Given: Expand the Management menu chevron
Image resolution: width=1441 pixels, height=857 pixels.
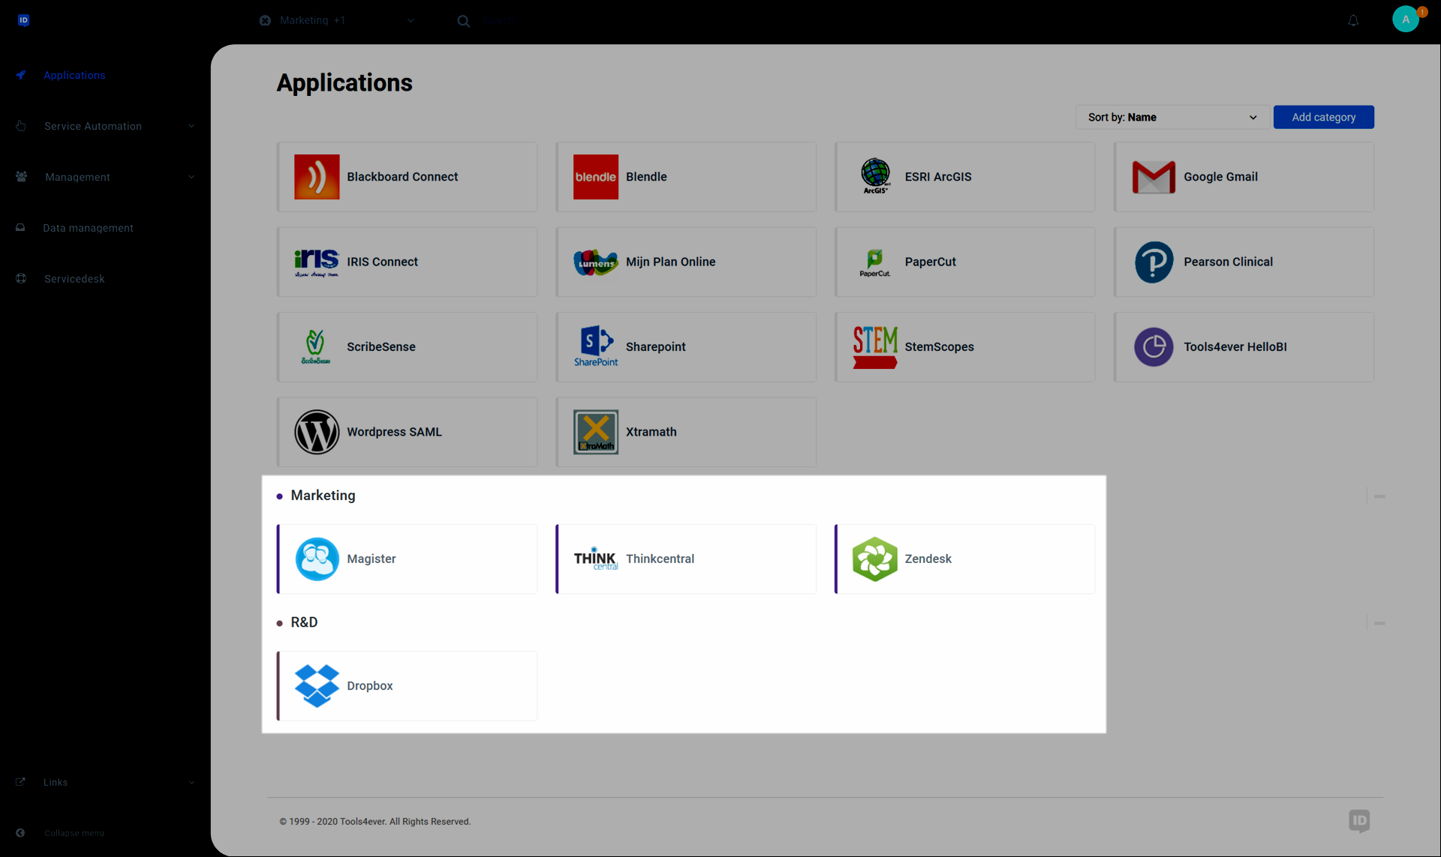Looking at the screenshot, I should pyautogui.click(x=191, y=178).
